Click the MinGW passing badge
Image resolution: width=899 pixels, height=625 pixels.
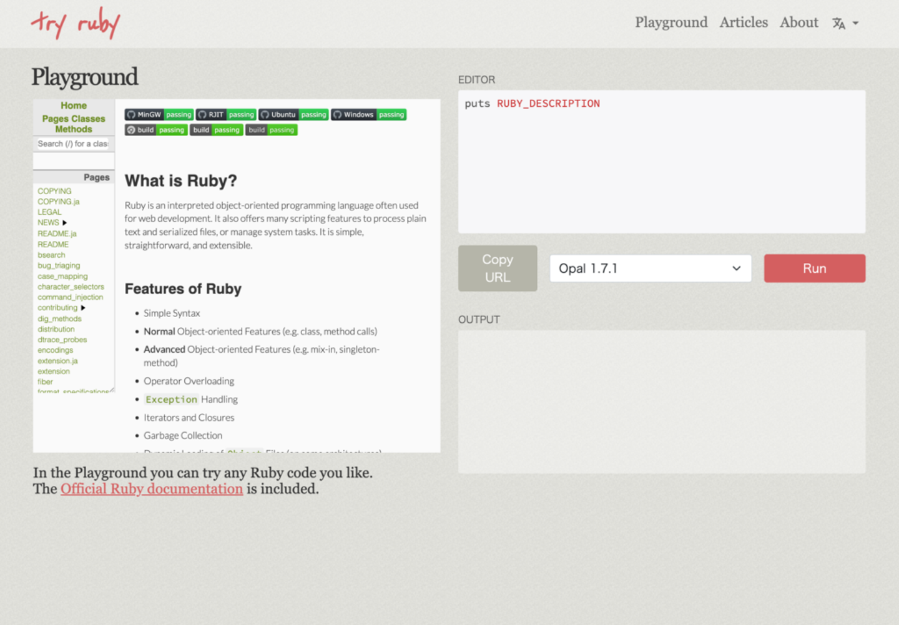coord(159,114)
